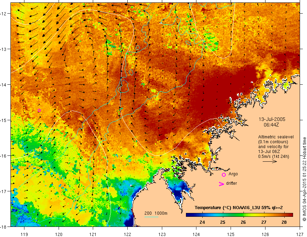Click the color bar tick label '28'
This screenshot has width=307, height=237.
point(284,222)
